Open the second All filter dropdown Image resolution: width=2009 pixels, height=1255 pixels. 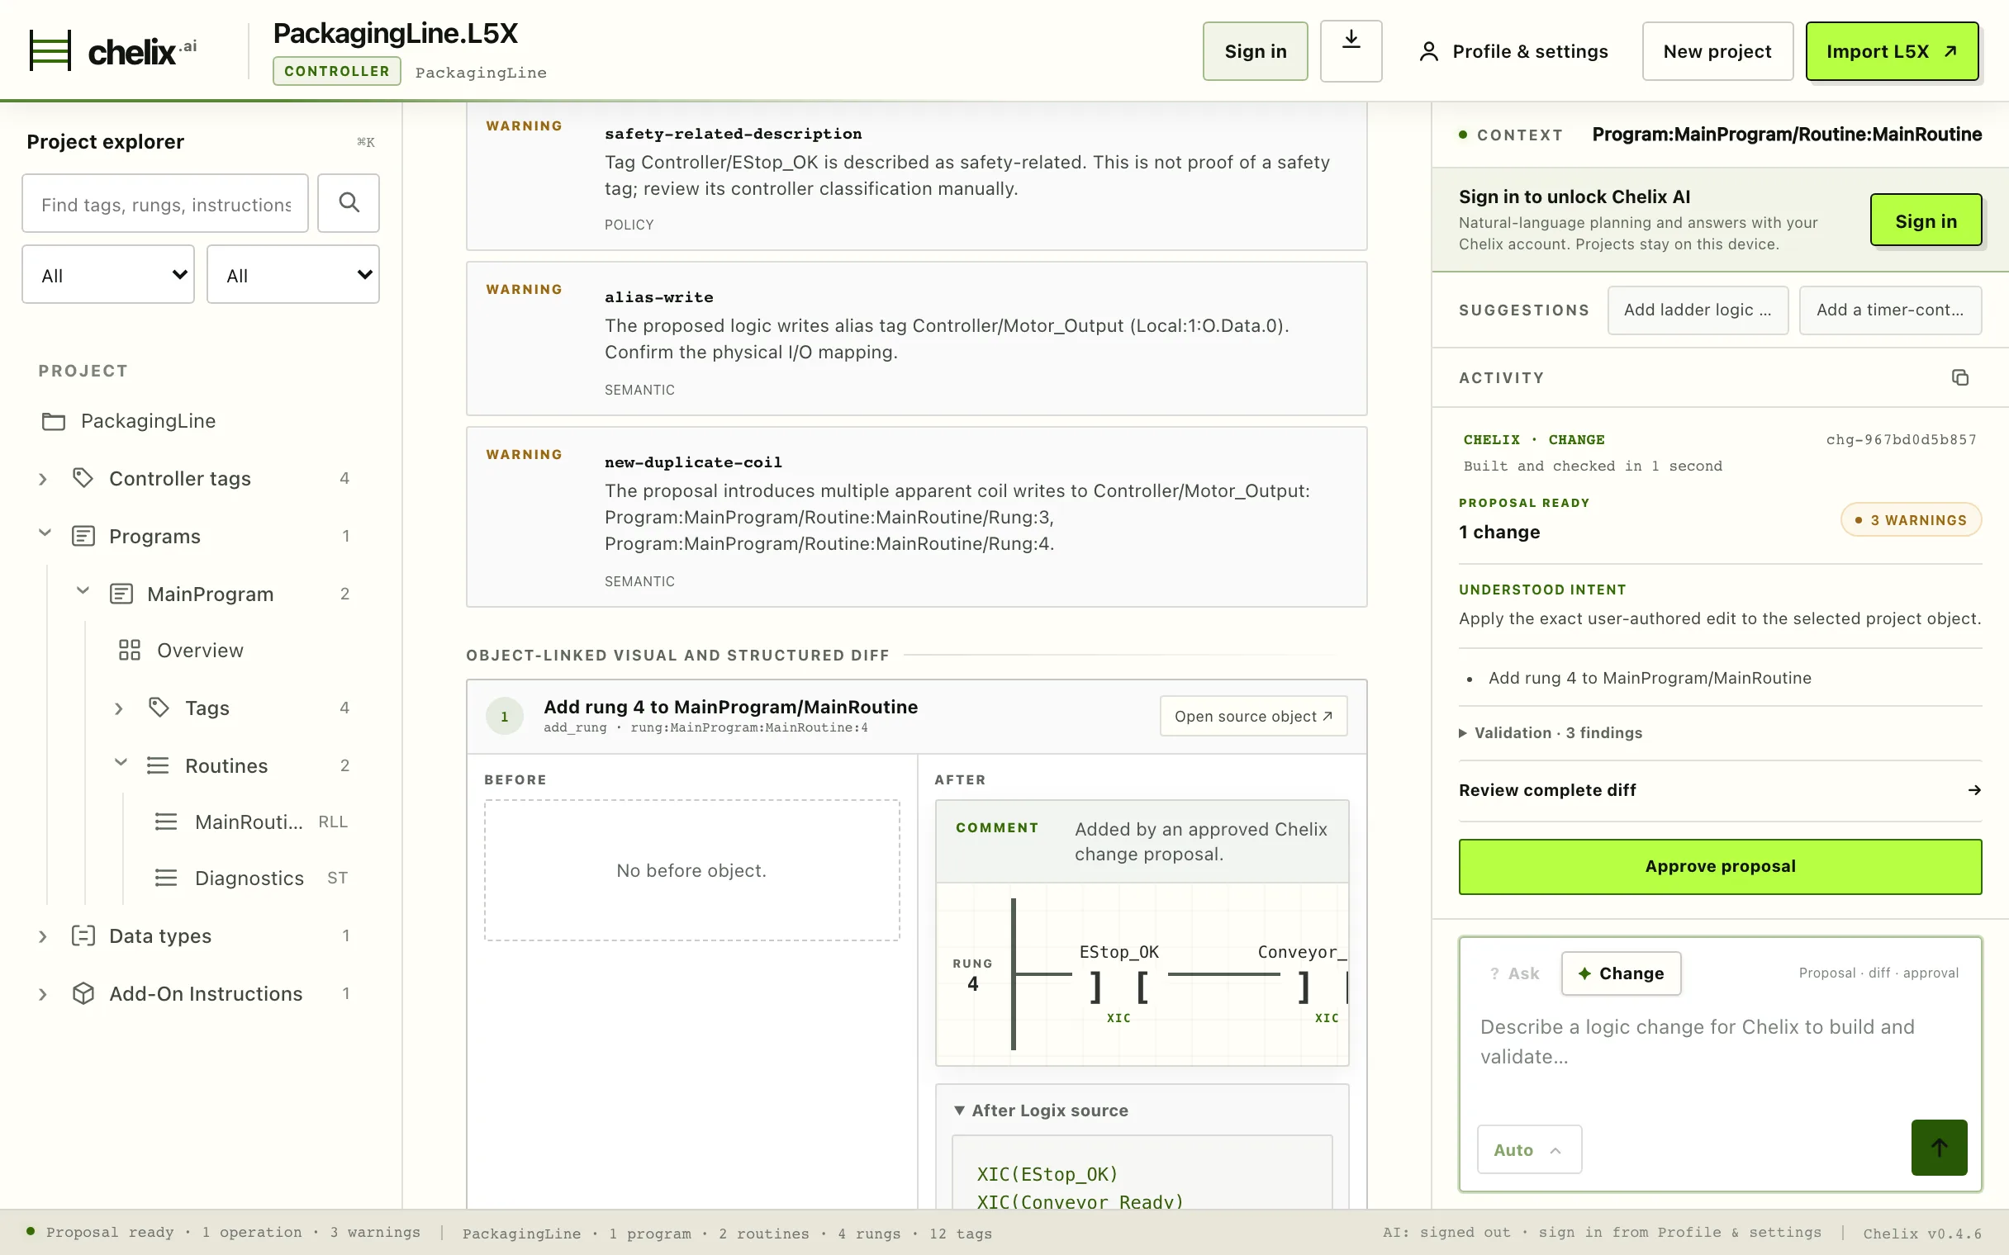[x=293, y=275]
